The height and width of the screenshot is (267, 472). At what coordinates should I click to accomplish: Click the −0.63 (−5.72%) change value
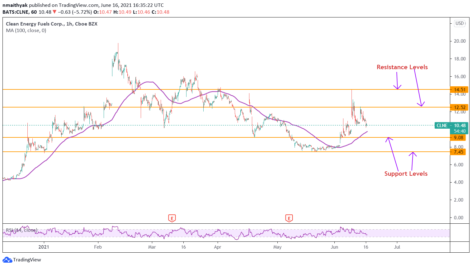[x=75, y=12]
